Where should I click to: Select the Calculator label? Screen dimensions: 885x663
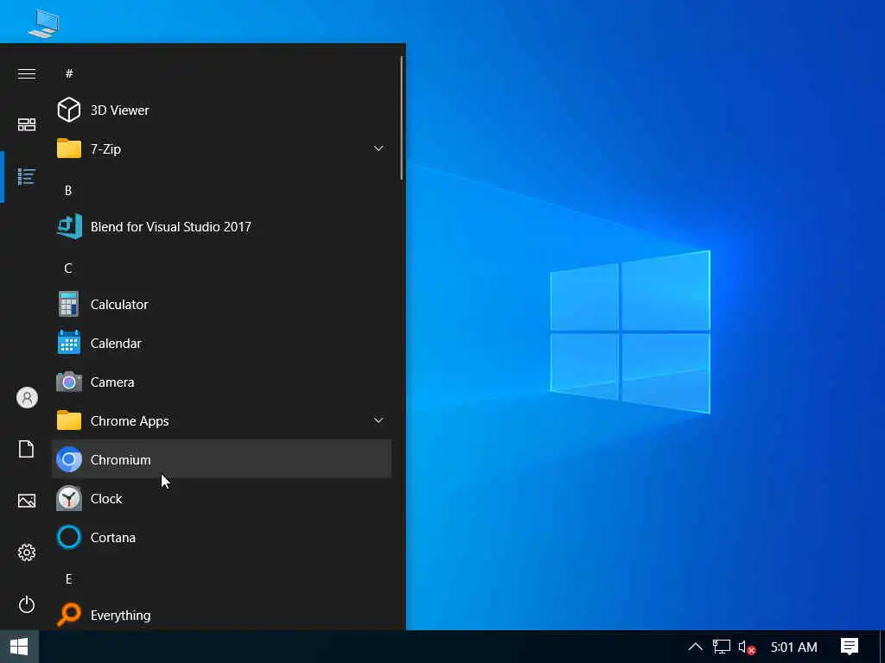coord(119,305)
